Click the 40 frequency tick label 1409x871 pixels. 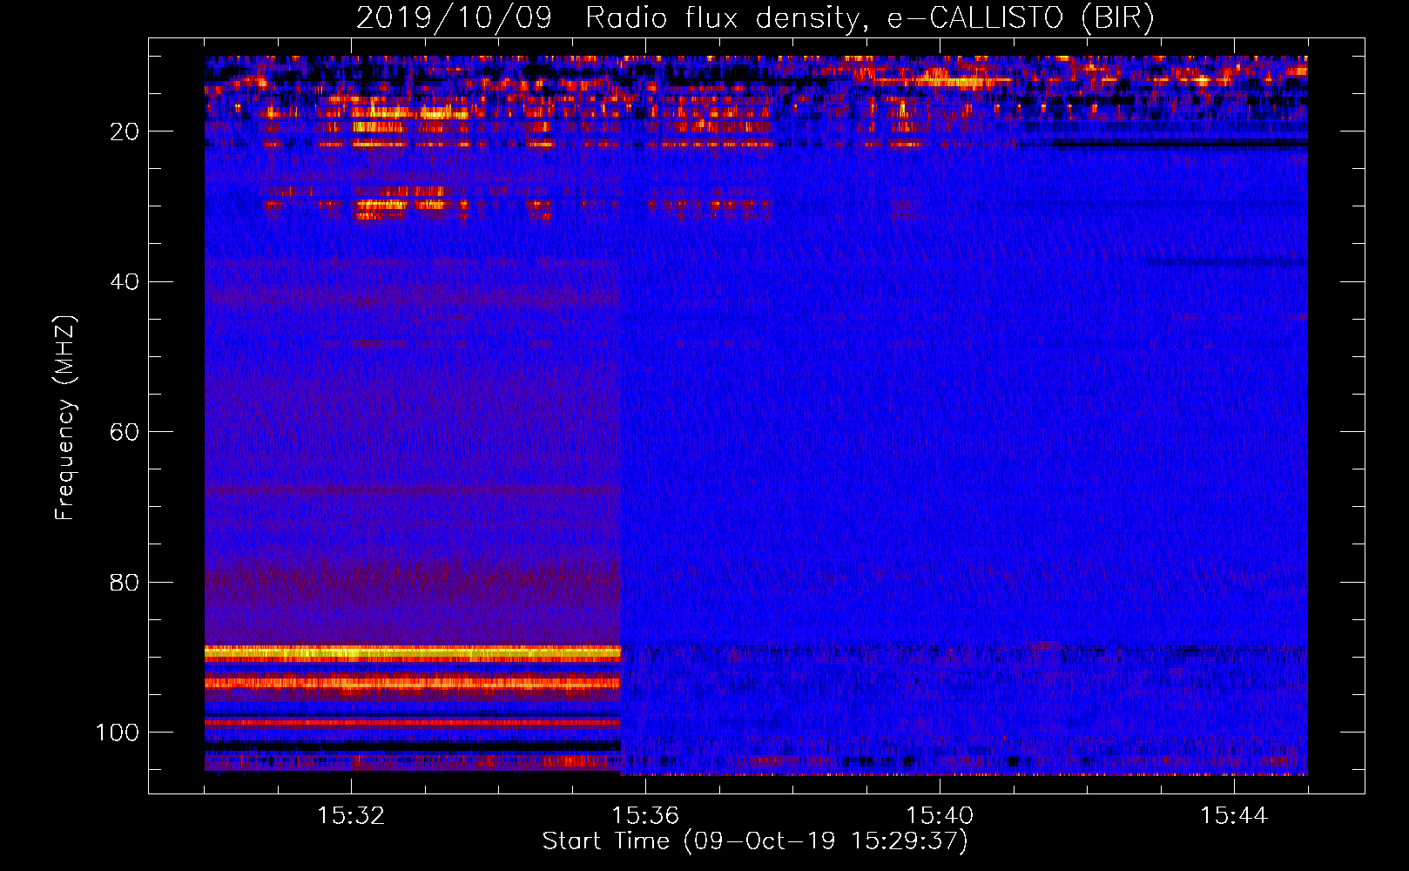click(x=125, y=282)
